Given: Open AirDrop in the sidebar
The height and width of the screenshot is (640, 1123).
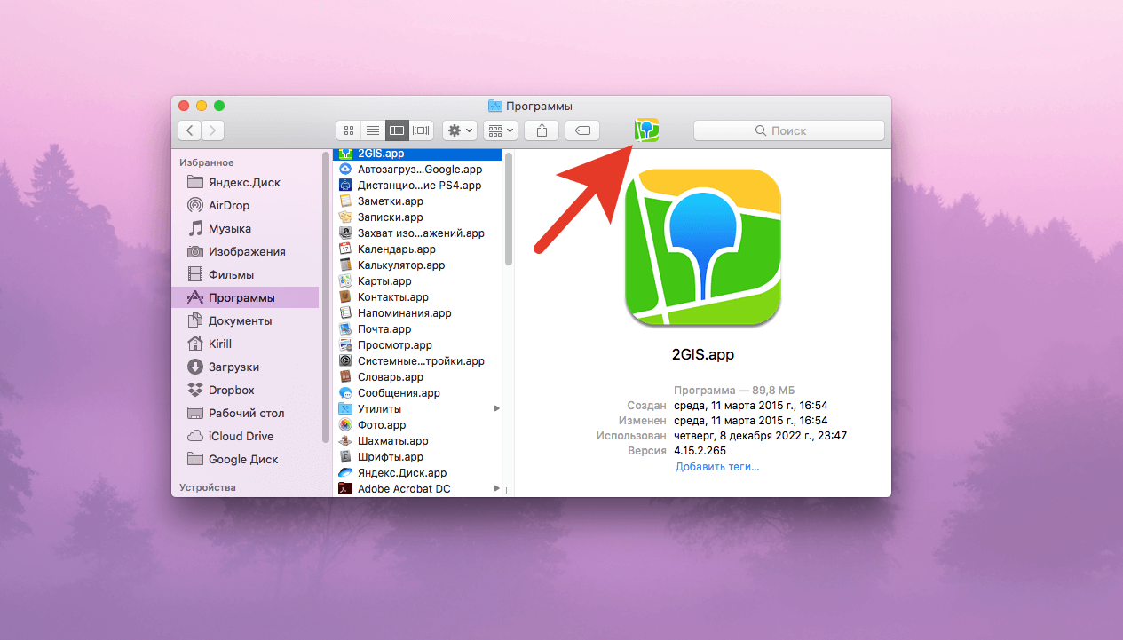Looking at the screenshot, I should pos(245,205).
